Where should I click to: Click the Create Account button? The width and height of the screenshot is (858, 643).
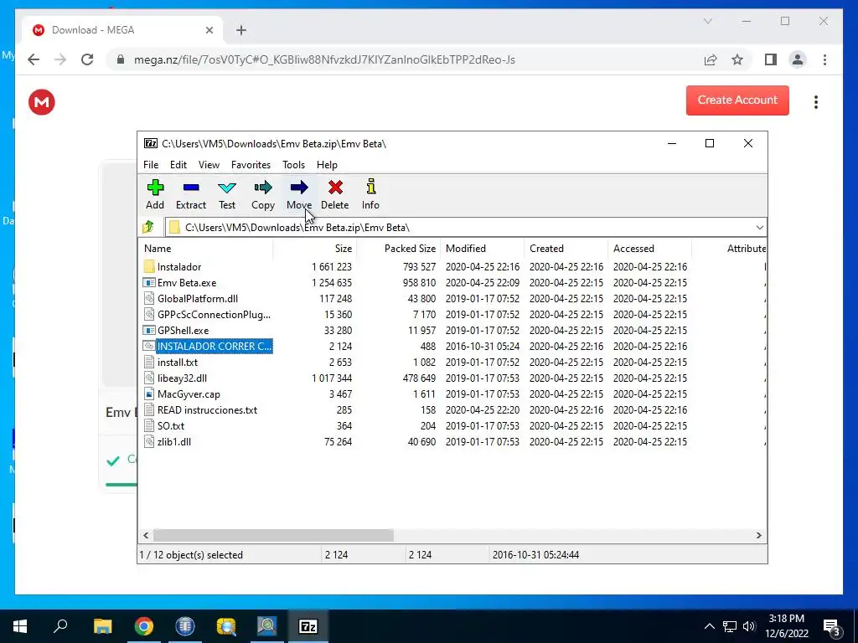tap(737, 100)
